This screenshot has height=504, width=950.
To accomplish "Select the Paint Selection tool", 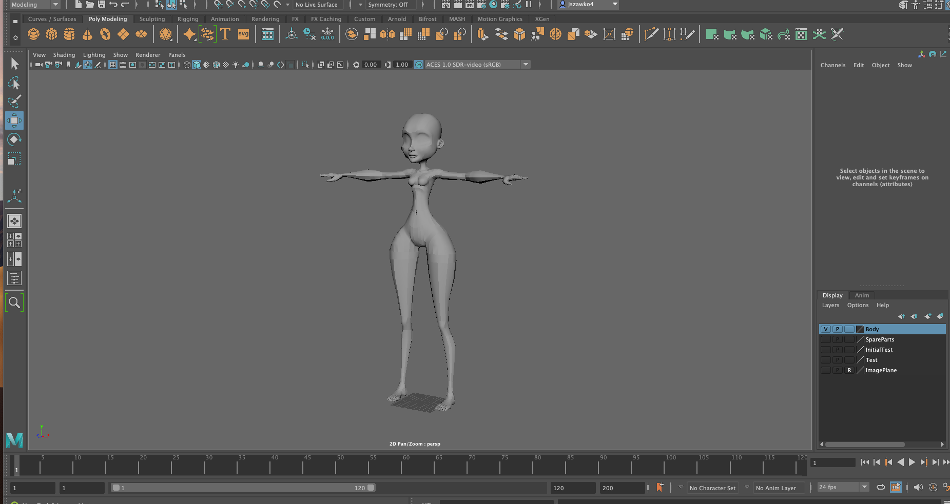I will coord(14,101).
